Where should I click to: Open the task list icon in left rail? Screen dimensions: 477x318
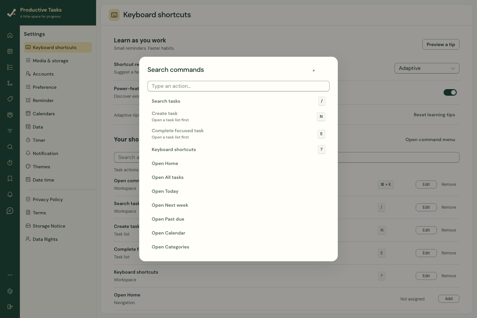(x=10, y=67)
